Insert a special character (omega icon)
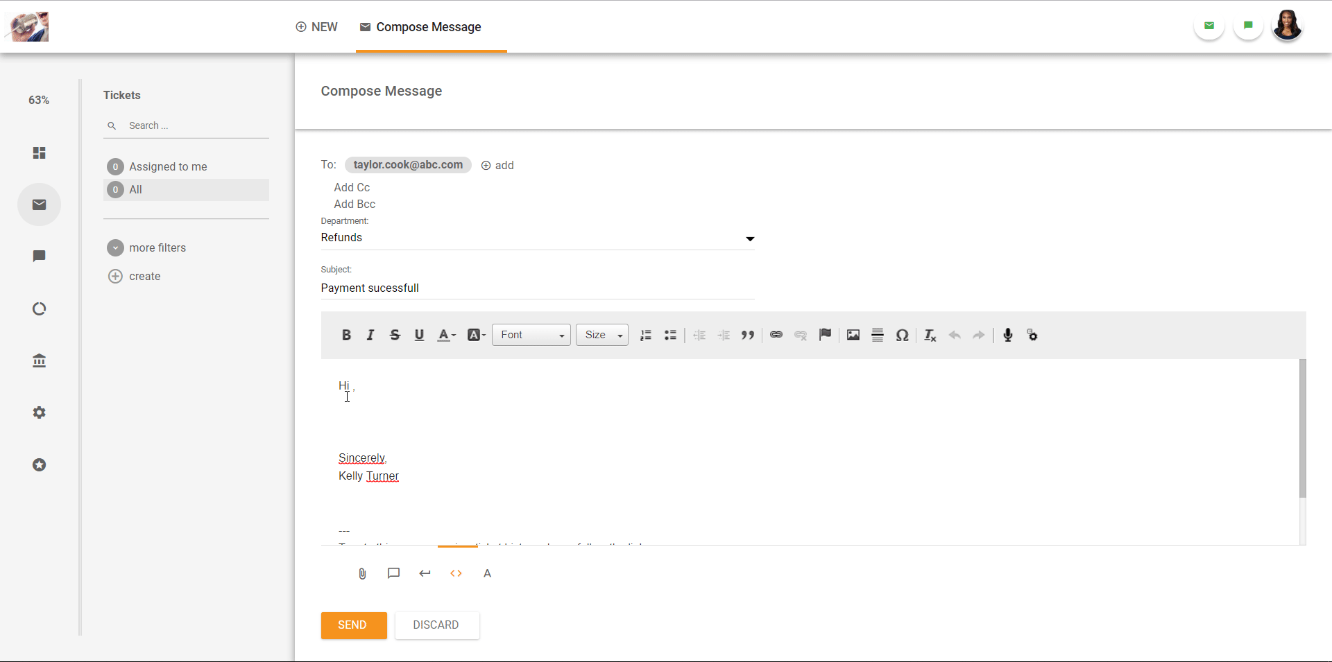Screen dimensions: 1332x662 (902, 335)
